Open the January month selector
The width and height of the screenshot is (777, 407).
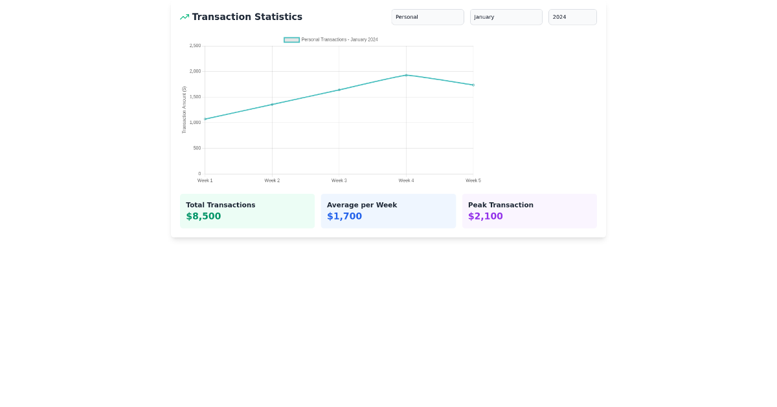pyautogui.click(x=506, y=17)
